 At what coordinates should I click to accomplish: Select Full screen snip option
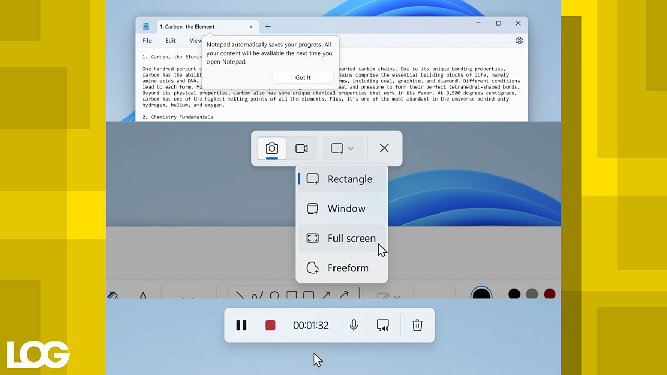pyautogui.click(x=341, y=239)
